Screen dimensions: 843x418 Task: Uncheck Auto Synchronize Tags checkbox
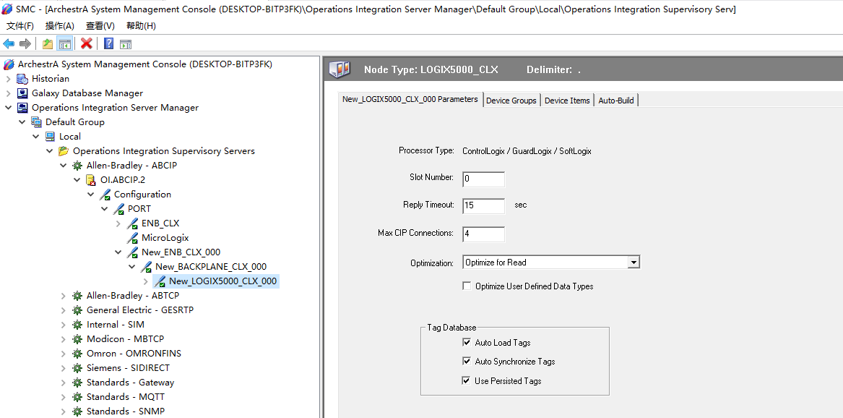pyautogui.click(x=467, y=362)
